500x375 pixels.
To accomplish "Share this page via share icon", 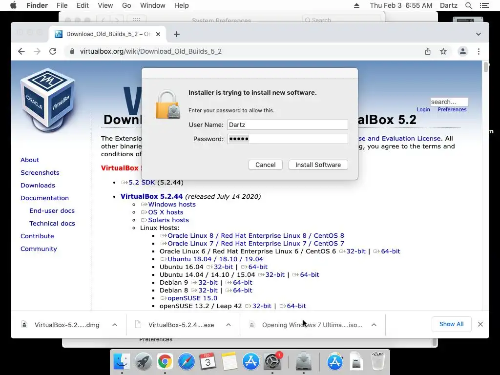I will point(428,51).
